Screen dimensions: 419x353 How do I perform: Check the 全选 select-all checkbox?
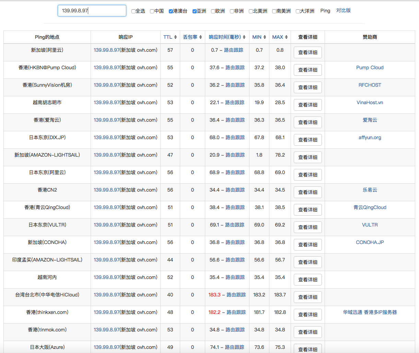click(133, 11)
